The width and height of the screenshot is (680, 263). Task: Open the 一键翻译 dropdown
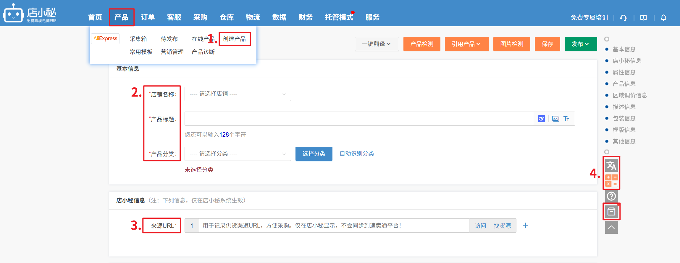[377, 44]
